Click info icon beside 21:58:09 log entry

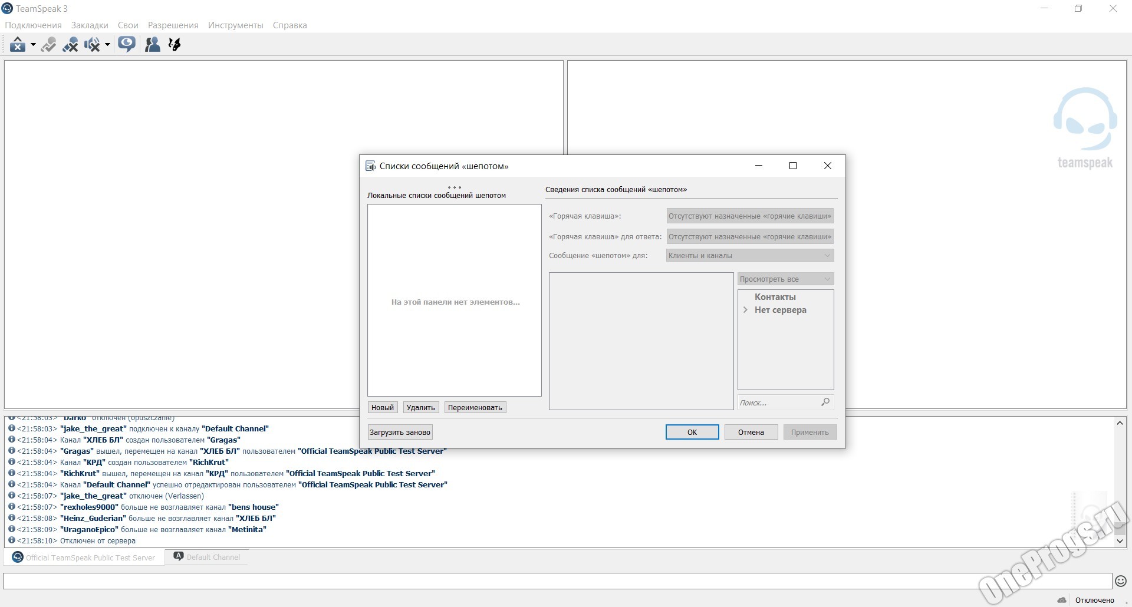11,529
